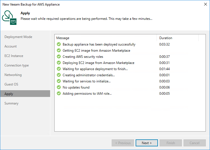210x150 pixels.
Task: Open the EC2 Instance wizard step
Action: (14, 56)
